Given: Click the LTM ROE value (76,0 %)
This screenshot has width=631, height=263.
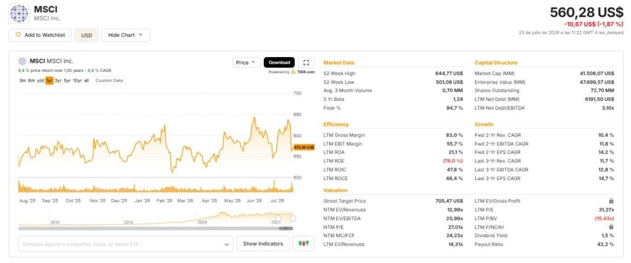Looking at the screenshot, I should tap(453, 161).
